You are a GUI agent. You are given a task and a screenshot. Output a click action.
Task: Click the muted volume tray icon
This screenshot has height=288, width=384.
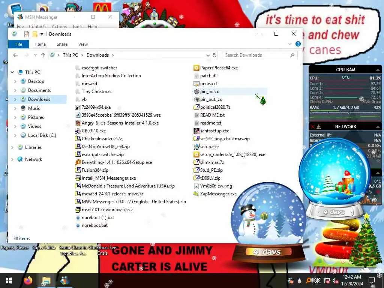point(335,280)
